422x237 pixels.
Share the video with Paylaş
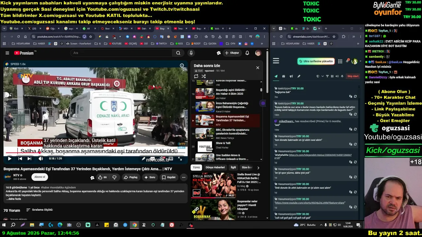pos(131,177)
